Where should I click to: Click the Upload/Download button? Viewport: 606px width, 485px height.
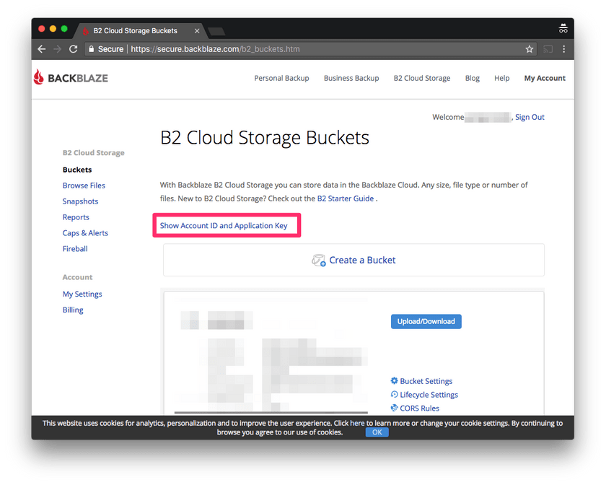pyautogui.click(x=426, y=321)
